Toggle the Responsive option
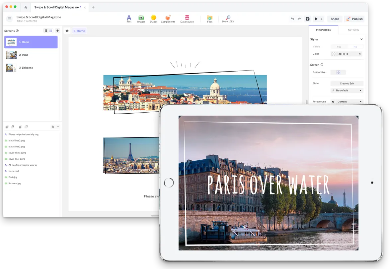This screenshot has width=390, height=269. click(338, 72)
